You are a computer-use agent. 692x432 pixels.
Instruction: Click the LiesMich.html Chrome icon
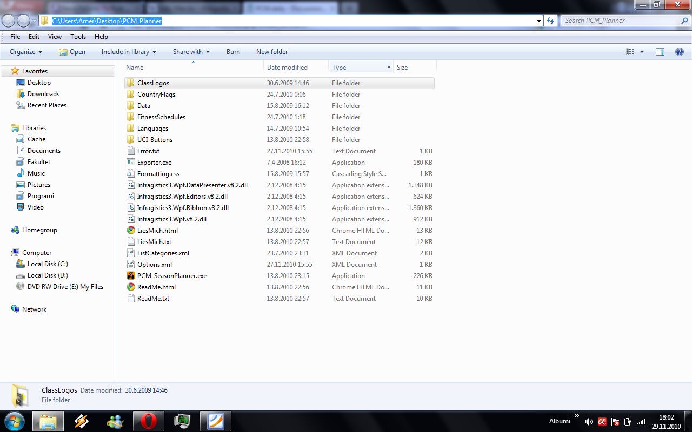[130, 231]
